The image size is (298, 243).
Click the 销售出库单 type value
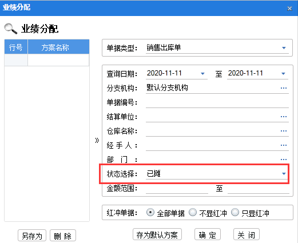tap(164, 47)
